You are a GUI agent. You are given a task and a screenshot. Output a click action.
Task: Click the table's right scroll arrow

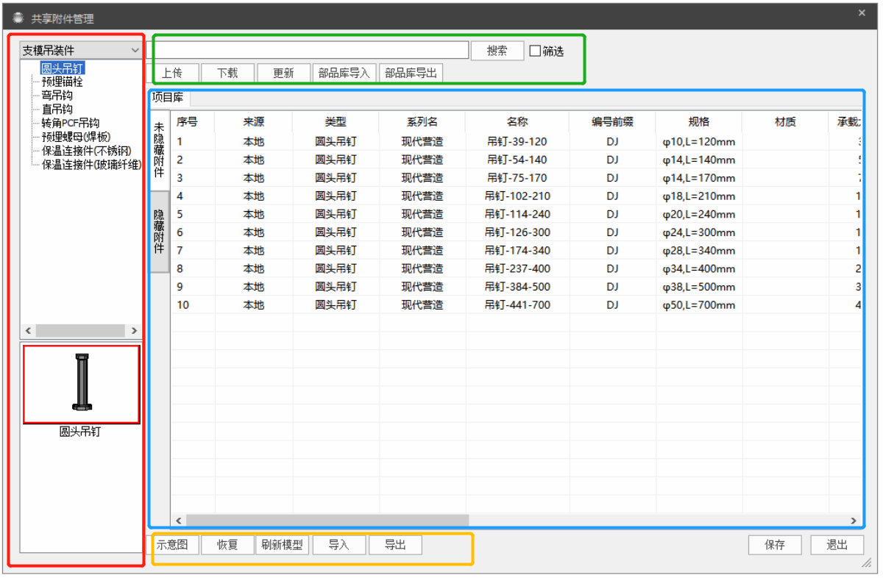(x=854, y=521)
